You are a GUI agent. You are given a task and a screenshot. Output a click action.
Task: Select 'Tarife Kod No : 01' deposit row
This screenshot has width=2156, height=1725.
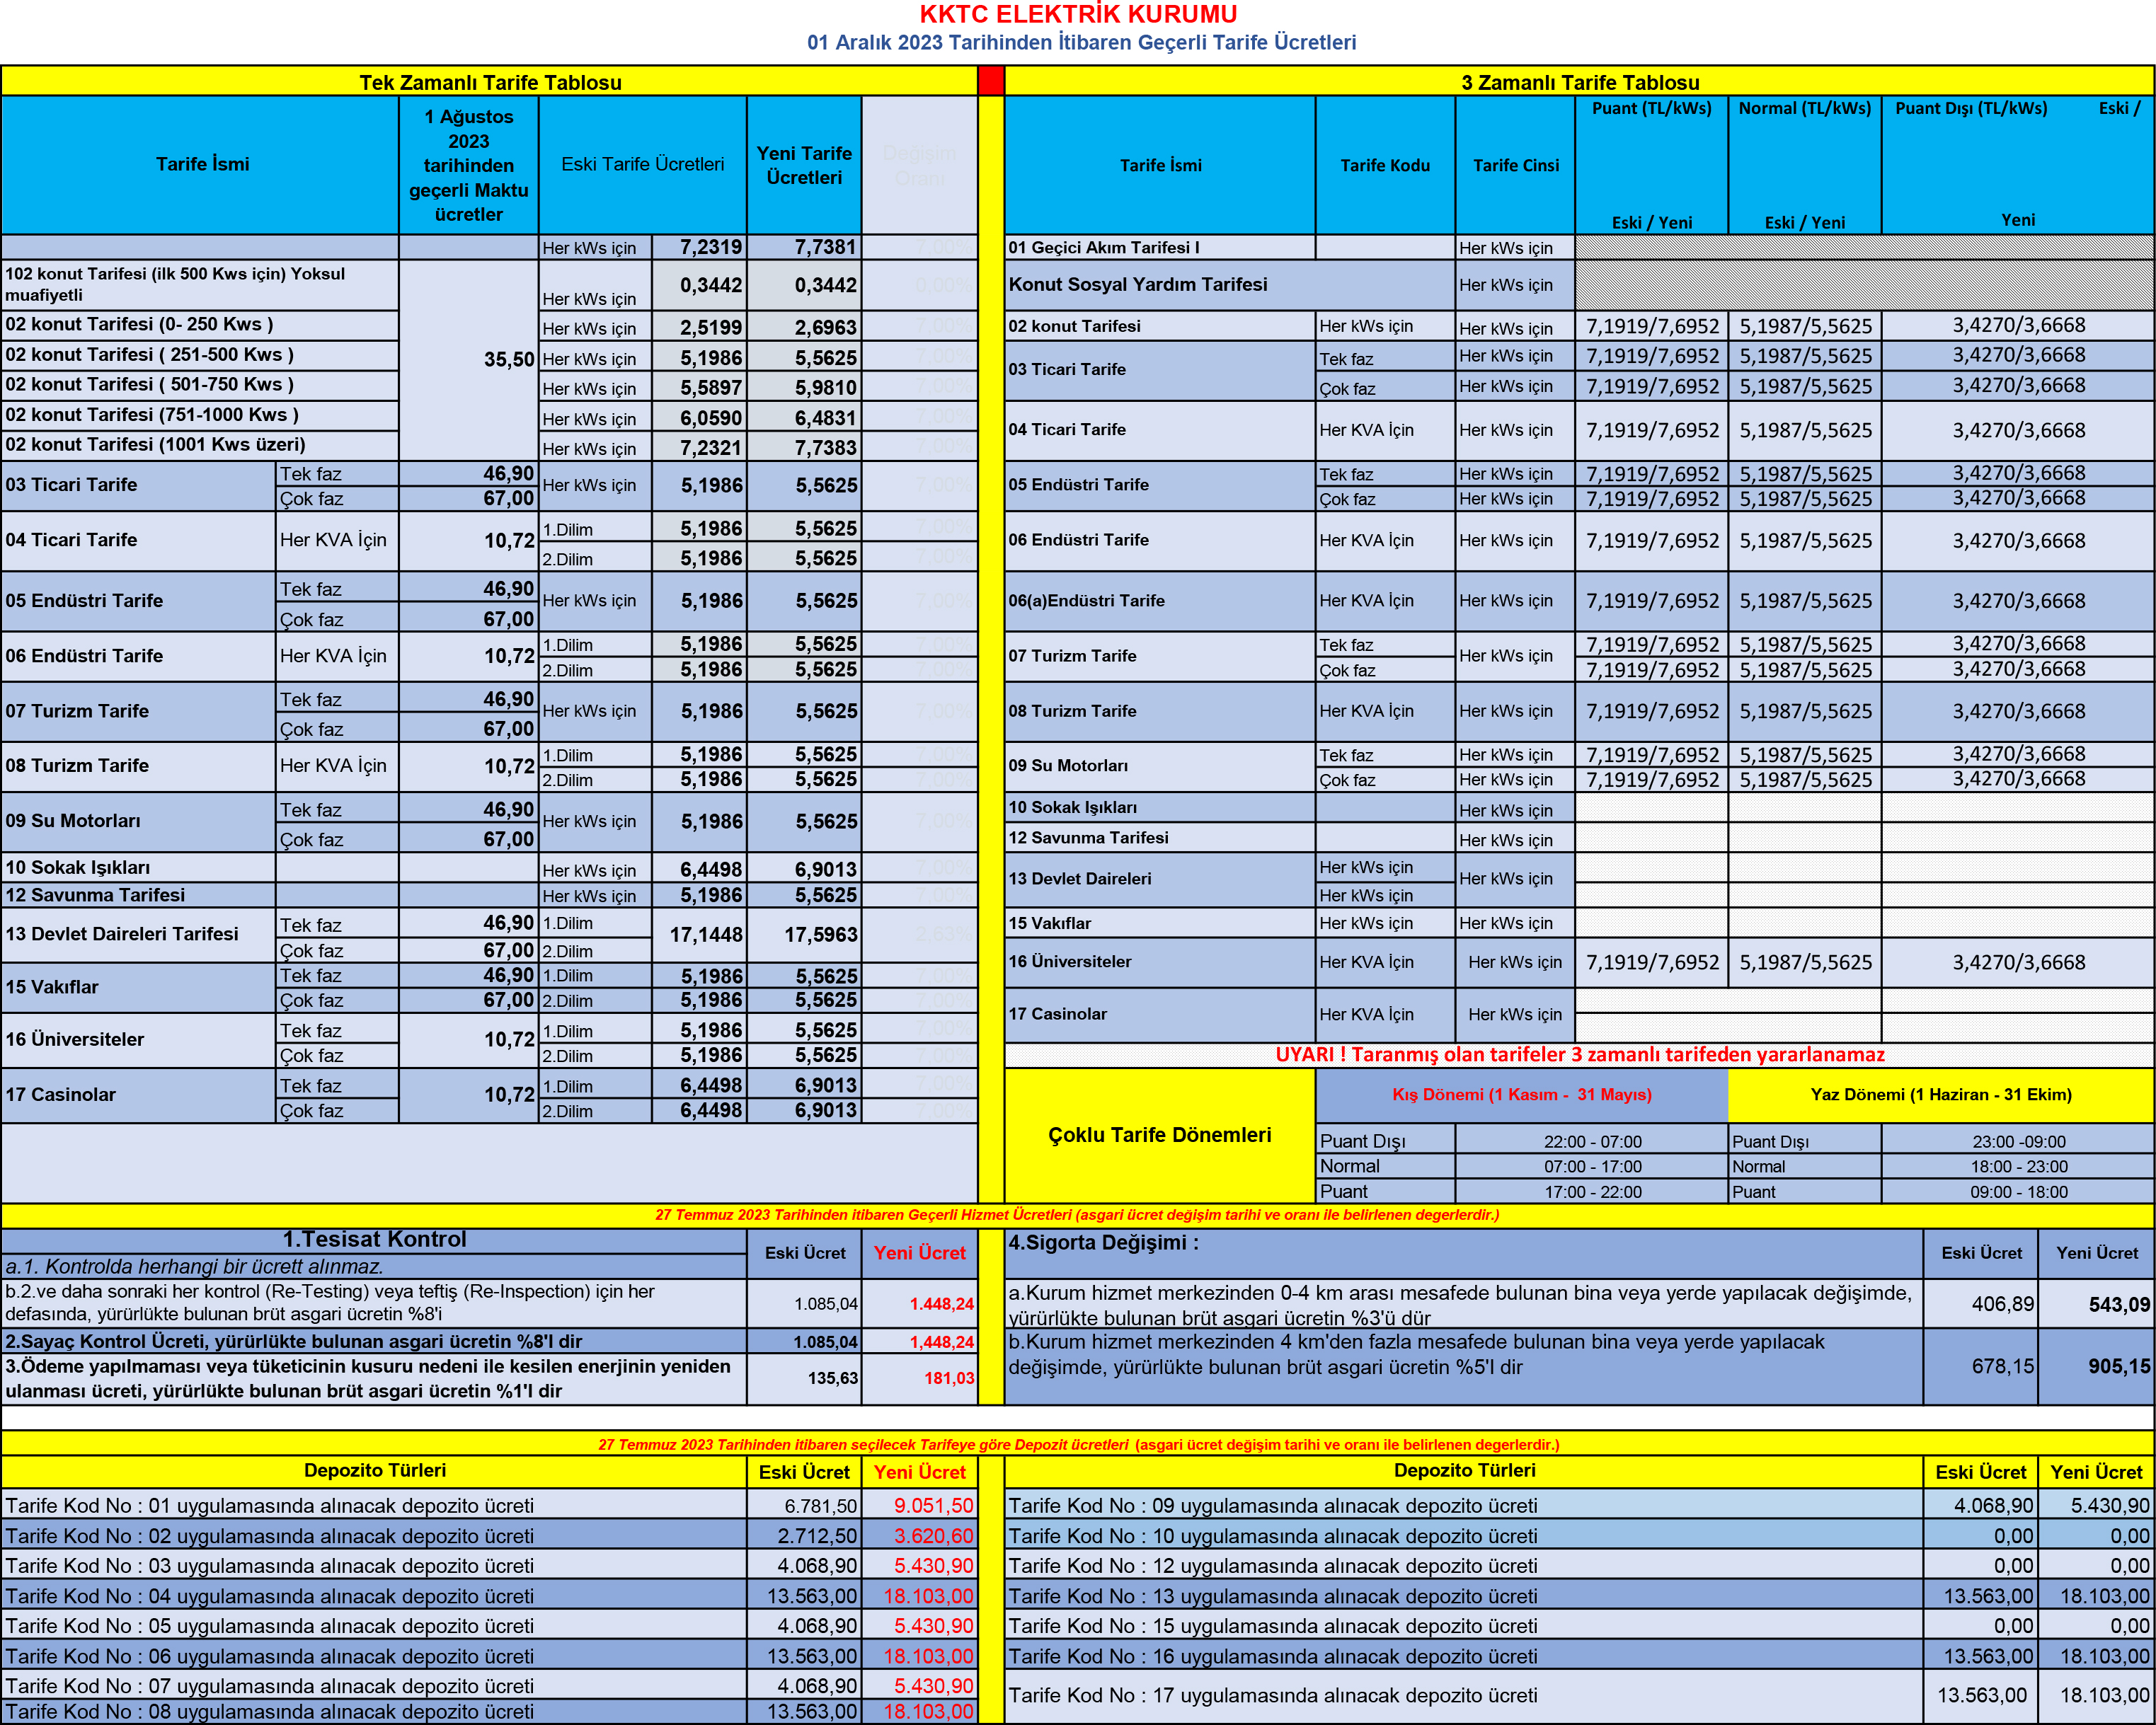click(374, 1505)
